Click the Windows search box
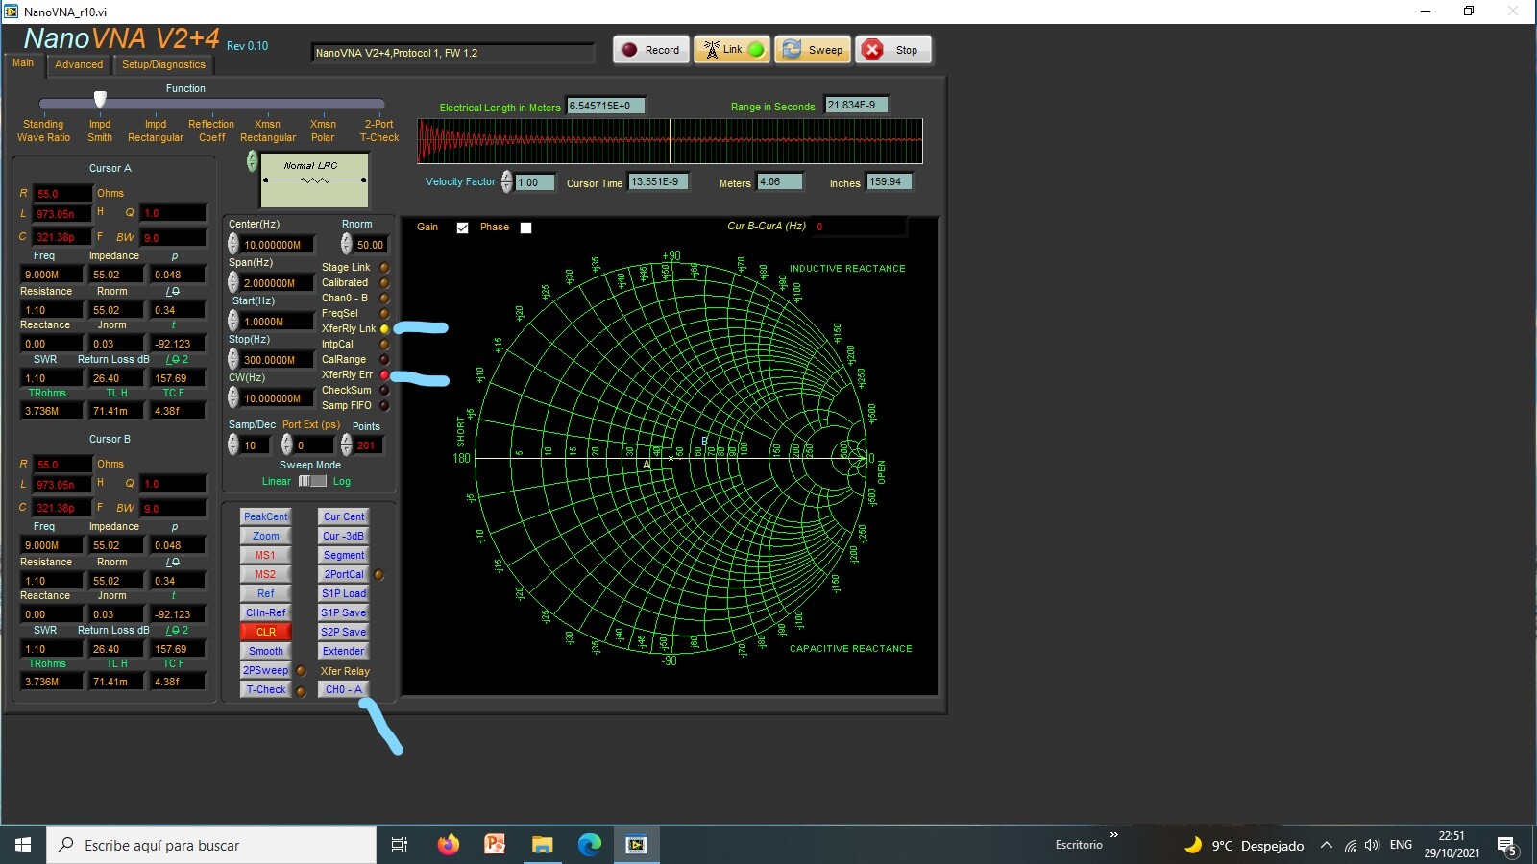The image size is (1537, 864). click(211, 845)
